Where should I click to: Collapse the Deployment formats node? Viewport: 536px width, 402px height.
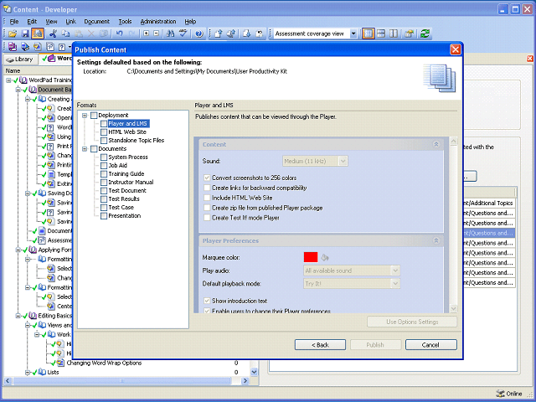tap(85, 116)
